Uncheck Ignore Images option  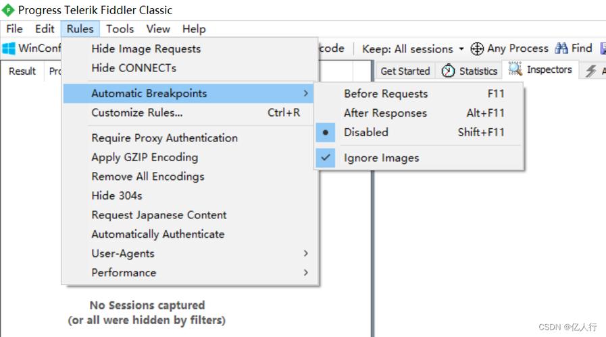click(419, 158)
